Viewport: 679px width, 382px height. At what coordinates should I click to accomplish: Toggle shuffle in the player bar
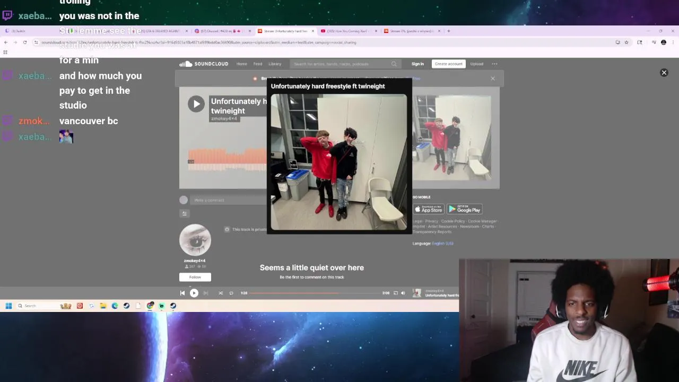pyautogui.click(x=221, y=293)
